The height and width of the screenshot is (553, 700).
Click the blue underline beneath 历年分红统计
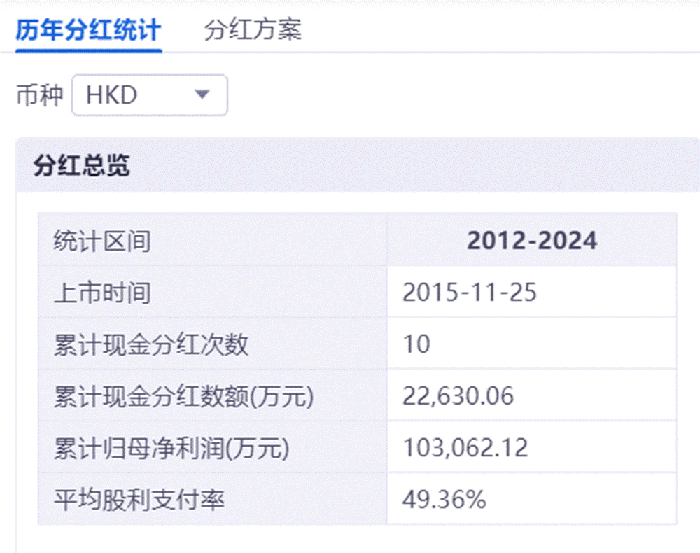coord(88,50)
